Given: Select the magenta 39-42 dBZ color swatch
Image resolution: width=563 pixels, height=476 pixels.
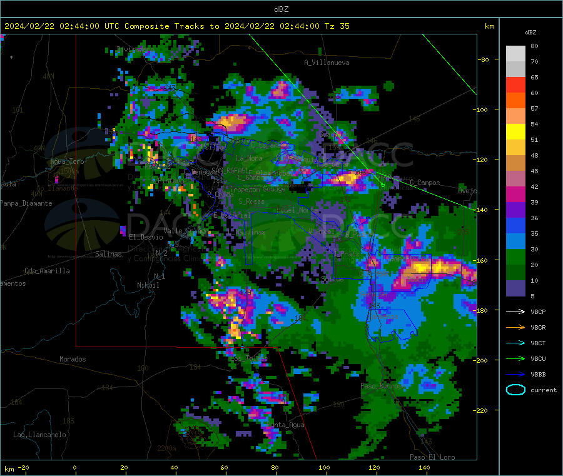Looking at the screenshot, I should pyautogui.click(x=515, y=194).
